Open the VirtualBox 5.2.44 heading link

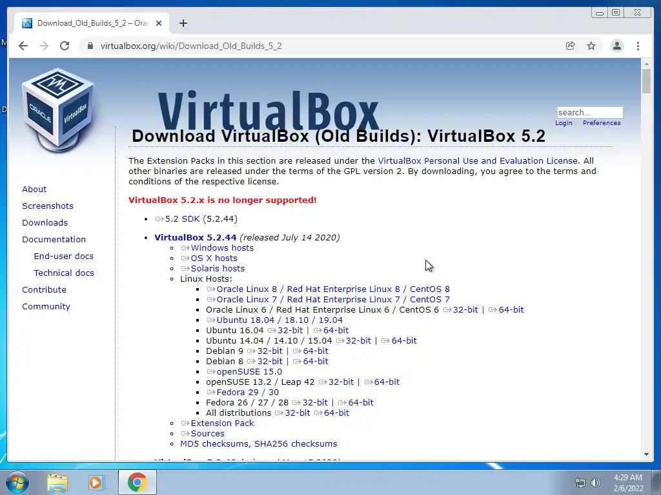(x=195, y=237)
